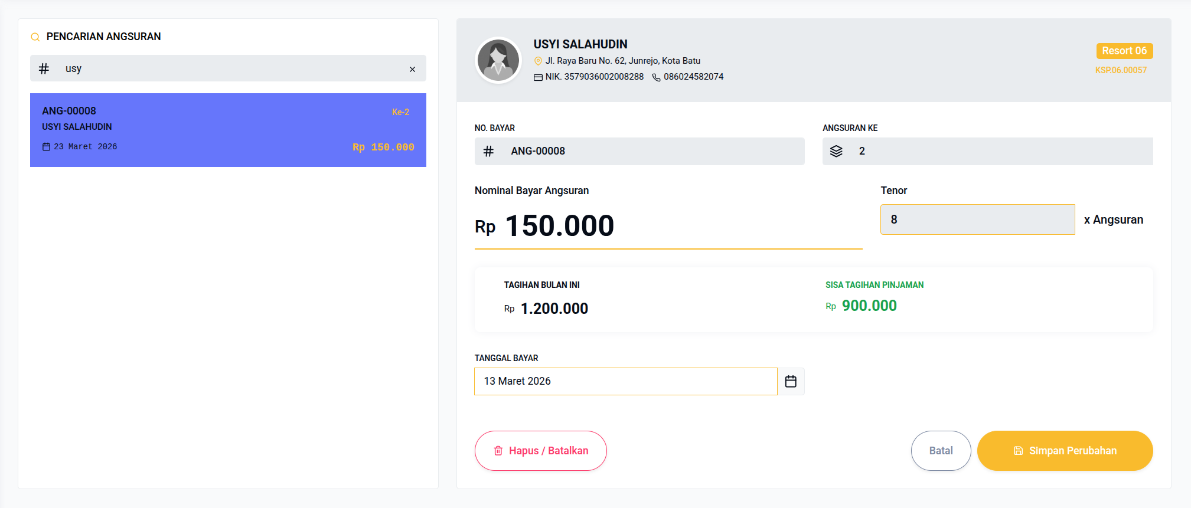Select the ANG-00008 installment result card
Image resolution: width=1191 pixels, height=508 pixels.
(228, 130)
